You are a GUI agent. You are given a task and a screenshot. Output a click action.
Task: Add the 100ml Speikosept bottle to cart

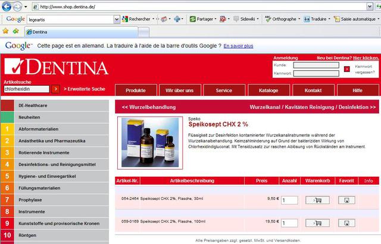(317, 223)
